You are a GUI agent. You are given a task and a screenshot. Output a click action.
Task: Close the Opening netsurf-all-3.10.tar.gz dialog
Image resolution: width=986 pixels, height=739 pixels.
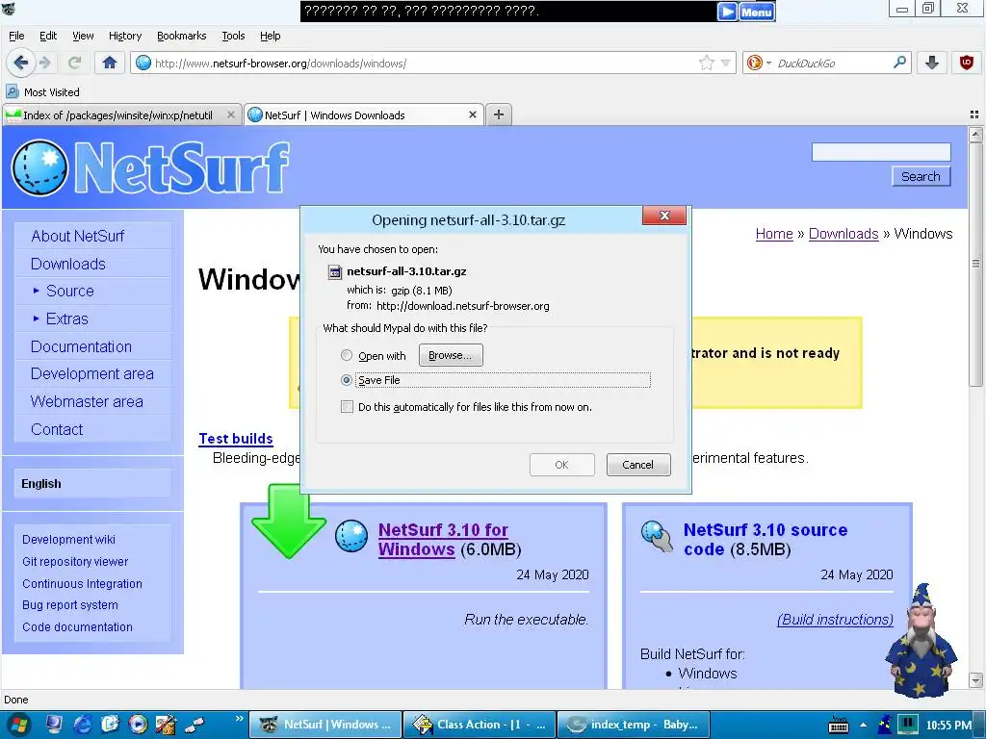coord(664,216)
